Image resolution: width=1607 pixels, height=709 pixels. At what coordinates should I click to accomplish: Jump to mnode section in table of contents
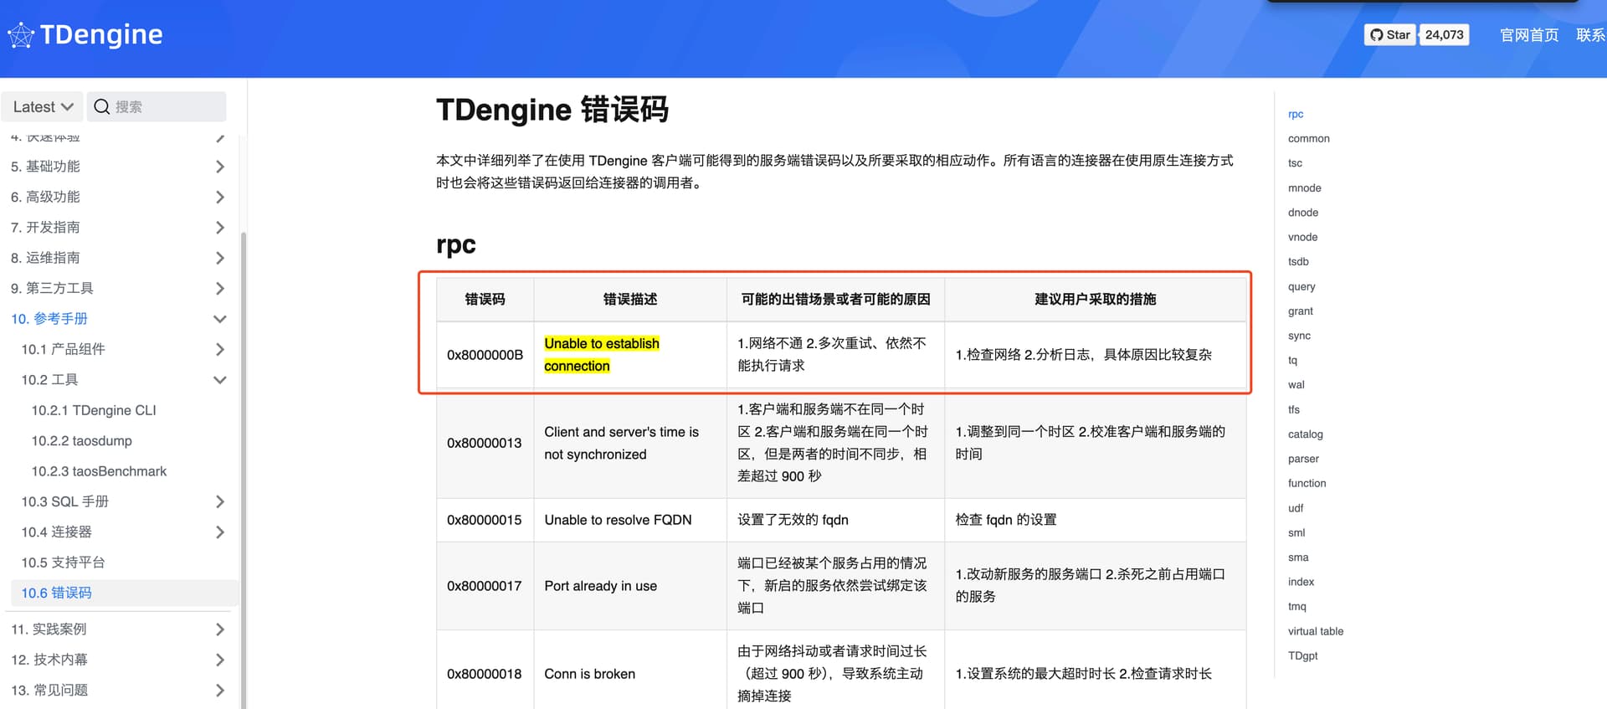[x=1304, y=188]
